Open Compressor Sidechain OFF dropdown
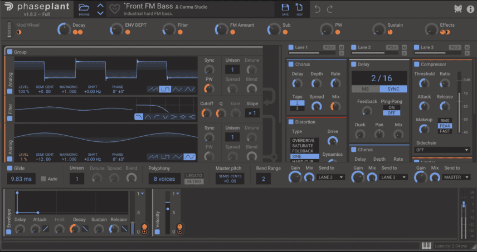Image resolution: width=477 pixels, height=252 pixels. click(442, 150)
